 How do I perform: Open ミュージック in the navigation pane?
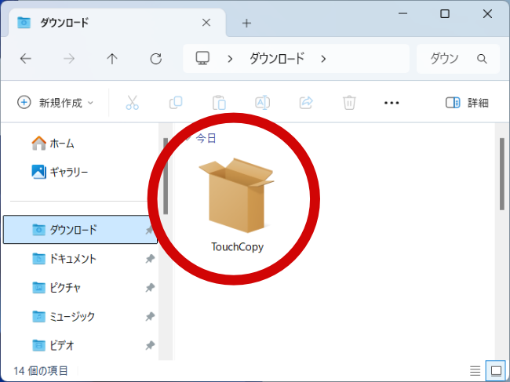coord(64,316)
